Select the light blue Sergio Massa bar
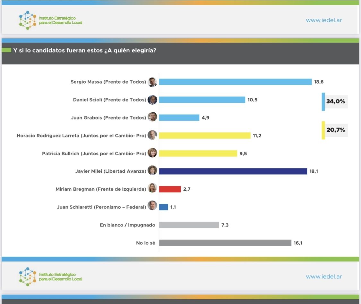The height and width of the screenshot is (304, 361). [x=235, y=82]
